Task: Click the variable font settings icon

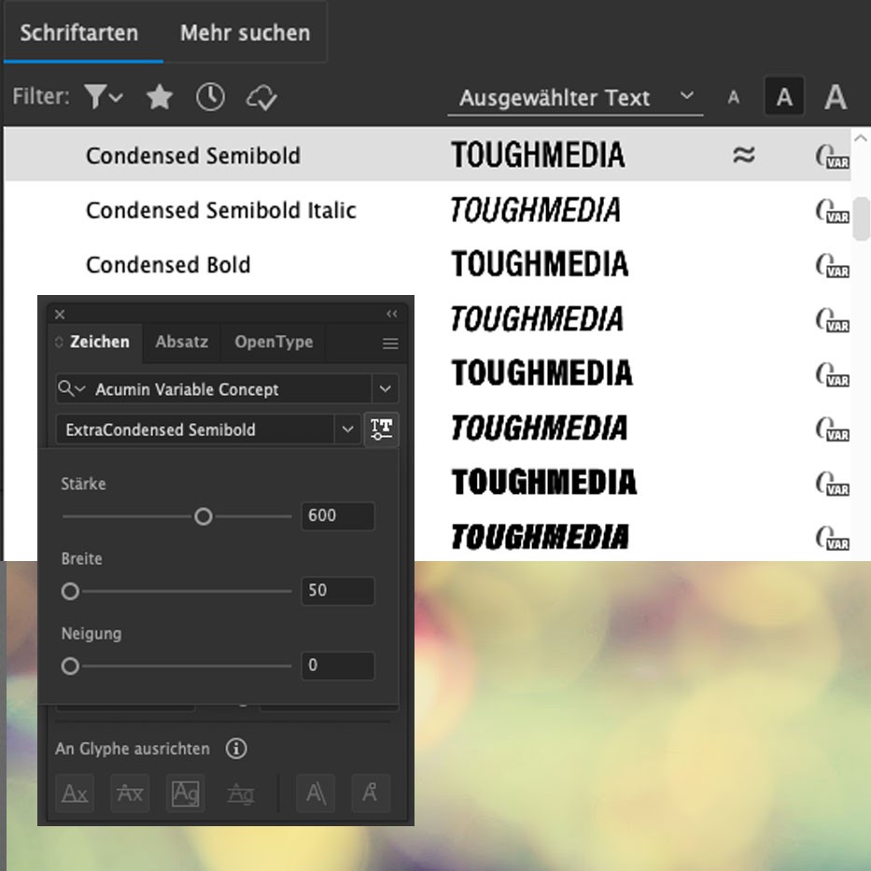Action: pyautogui.click(x=381, y=429)
